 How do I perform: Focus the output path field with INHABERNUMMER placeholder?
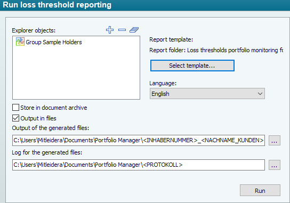(x=139, y=140)
